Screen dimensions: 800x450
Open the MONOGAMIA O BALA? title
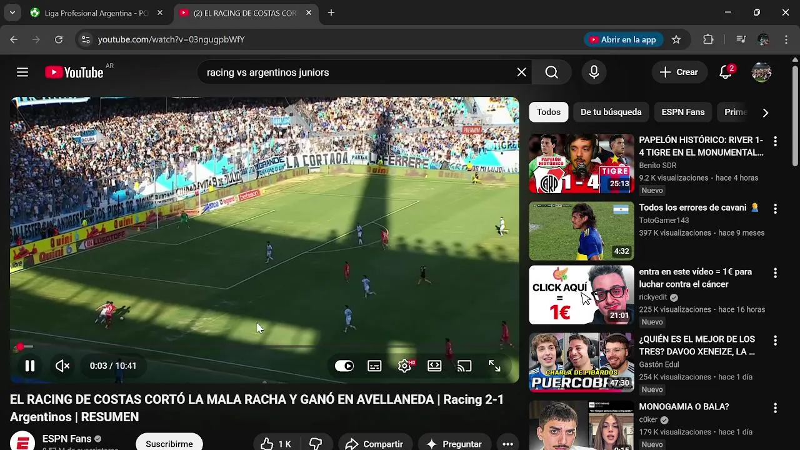[x=684, y=407]
